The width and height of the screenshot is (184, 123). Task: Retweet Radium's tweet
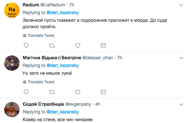coord(52,45)
